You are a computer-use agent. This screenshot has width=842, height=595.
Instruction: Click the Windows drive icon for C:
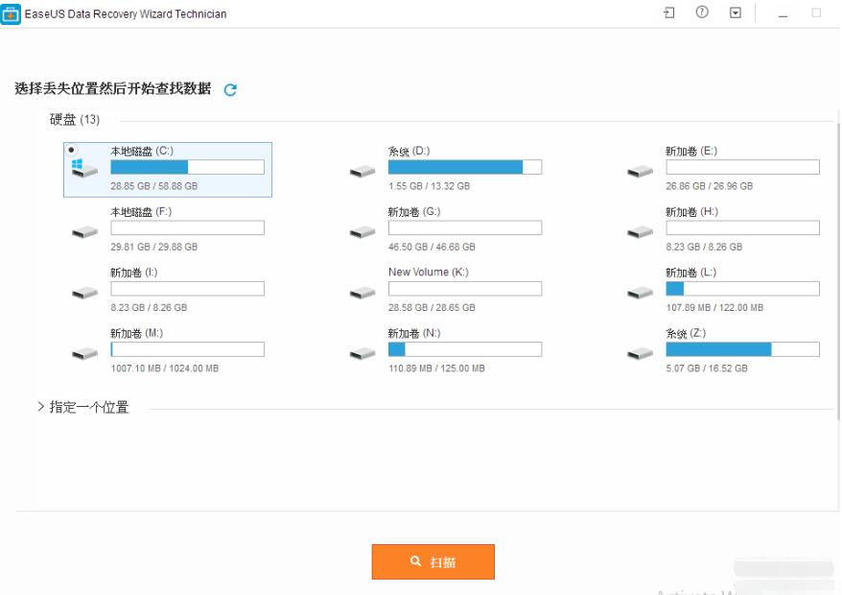click(84, 168)
